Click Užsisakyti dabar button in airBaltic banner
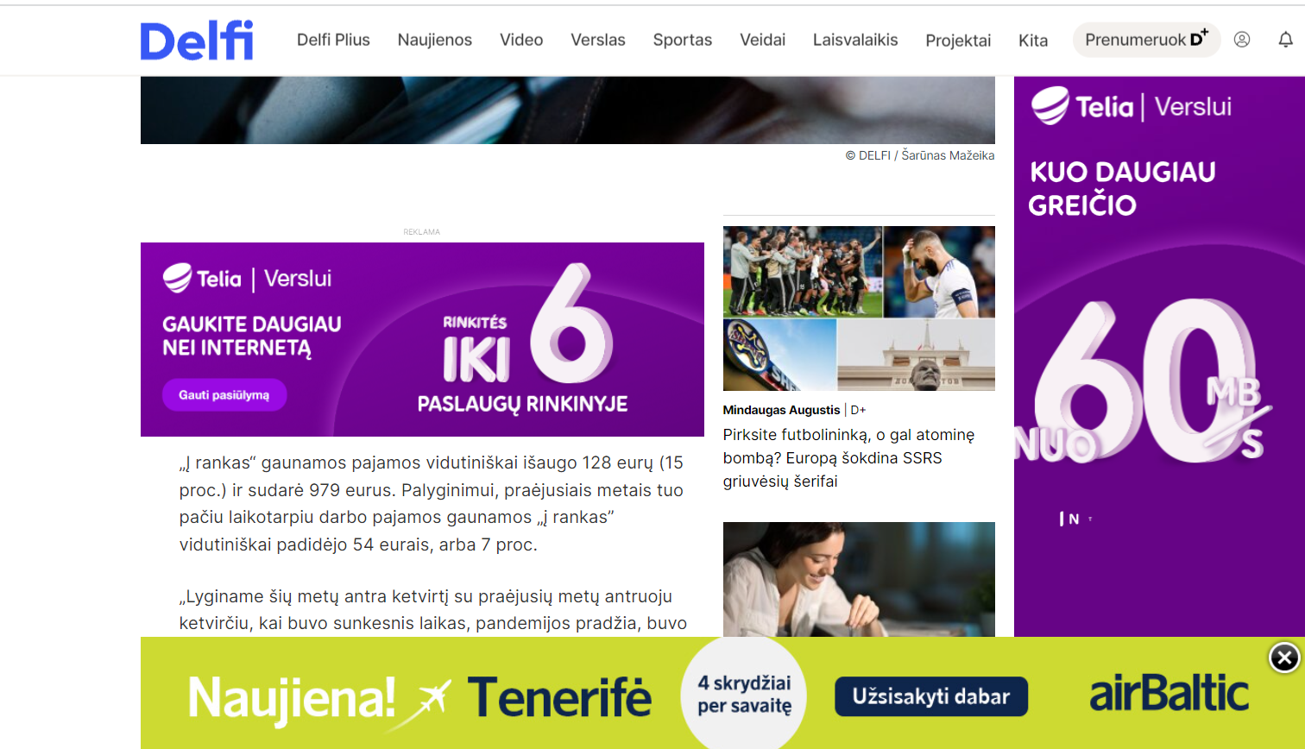This screenshot has width=1305, height=749. 931,696
